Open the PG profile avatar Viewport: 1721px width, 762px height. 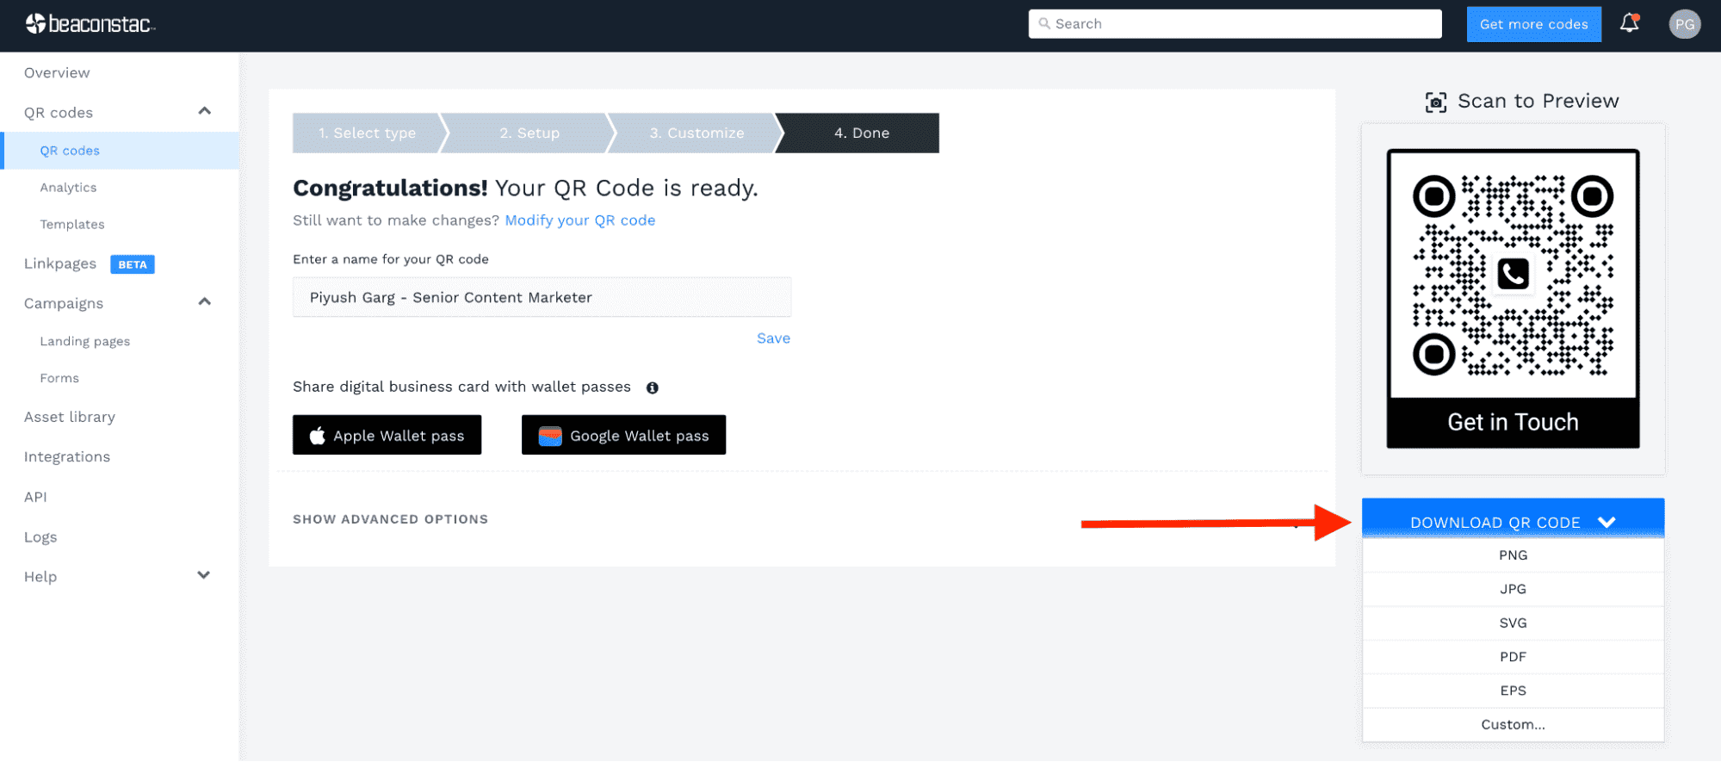point(1684,24)
